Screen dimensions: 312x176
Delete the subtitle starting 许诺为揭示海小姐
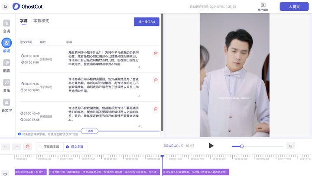pyautogui.click(x=156, y=80)
